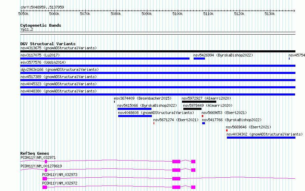This screenshot has height=191, width=305.
Task: Select nsv5972927 (Almarri2020) black bar
Action: (x=199, y=102)
